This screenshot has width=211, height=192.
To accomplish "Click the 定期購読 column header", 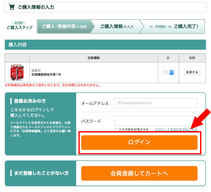I will coord(94,58).
